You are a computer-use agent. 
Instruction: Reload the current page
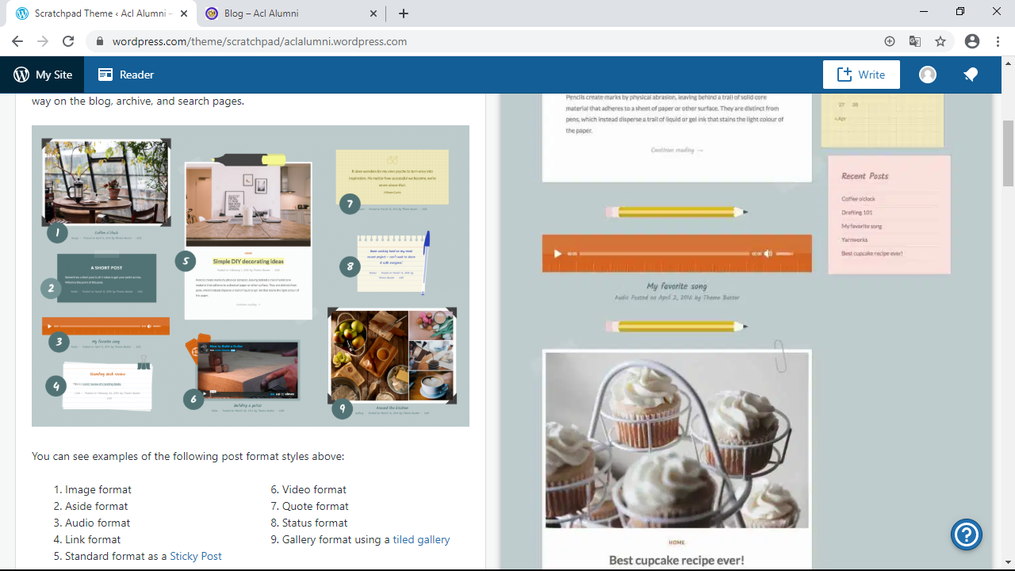tap(68, 41)
